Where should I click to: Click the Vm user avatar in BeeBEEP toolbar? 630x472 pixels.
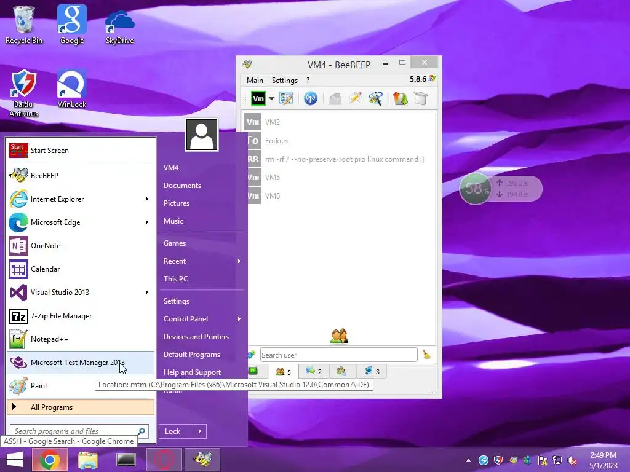pos(258,98)
